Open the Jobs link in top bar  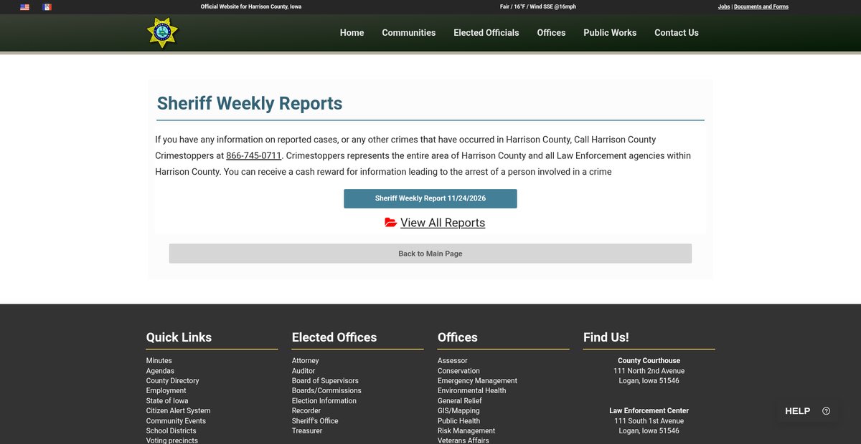(723, 7)
